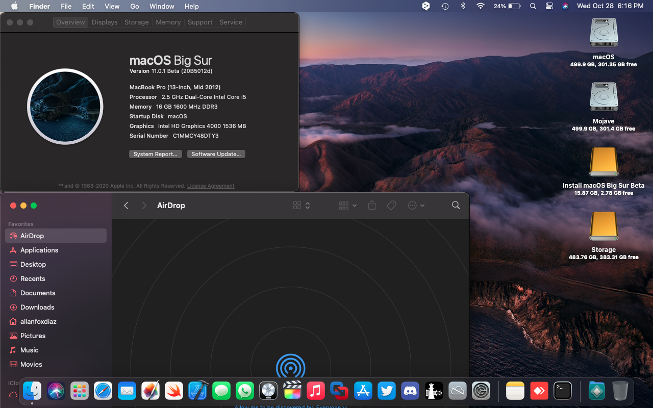Open the Go menu in menu bar
Viewport: 653px width, 408px height.
(135, 6)
